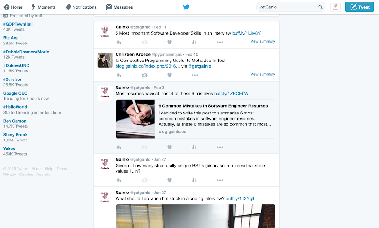Image resolution: width=379 pixels, height=228 pixels.
Task: Open trending topic Google CEO
Action: click(15, 93)
